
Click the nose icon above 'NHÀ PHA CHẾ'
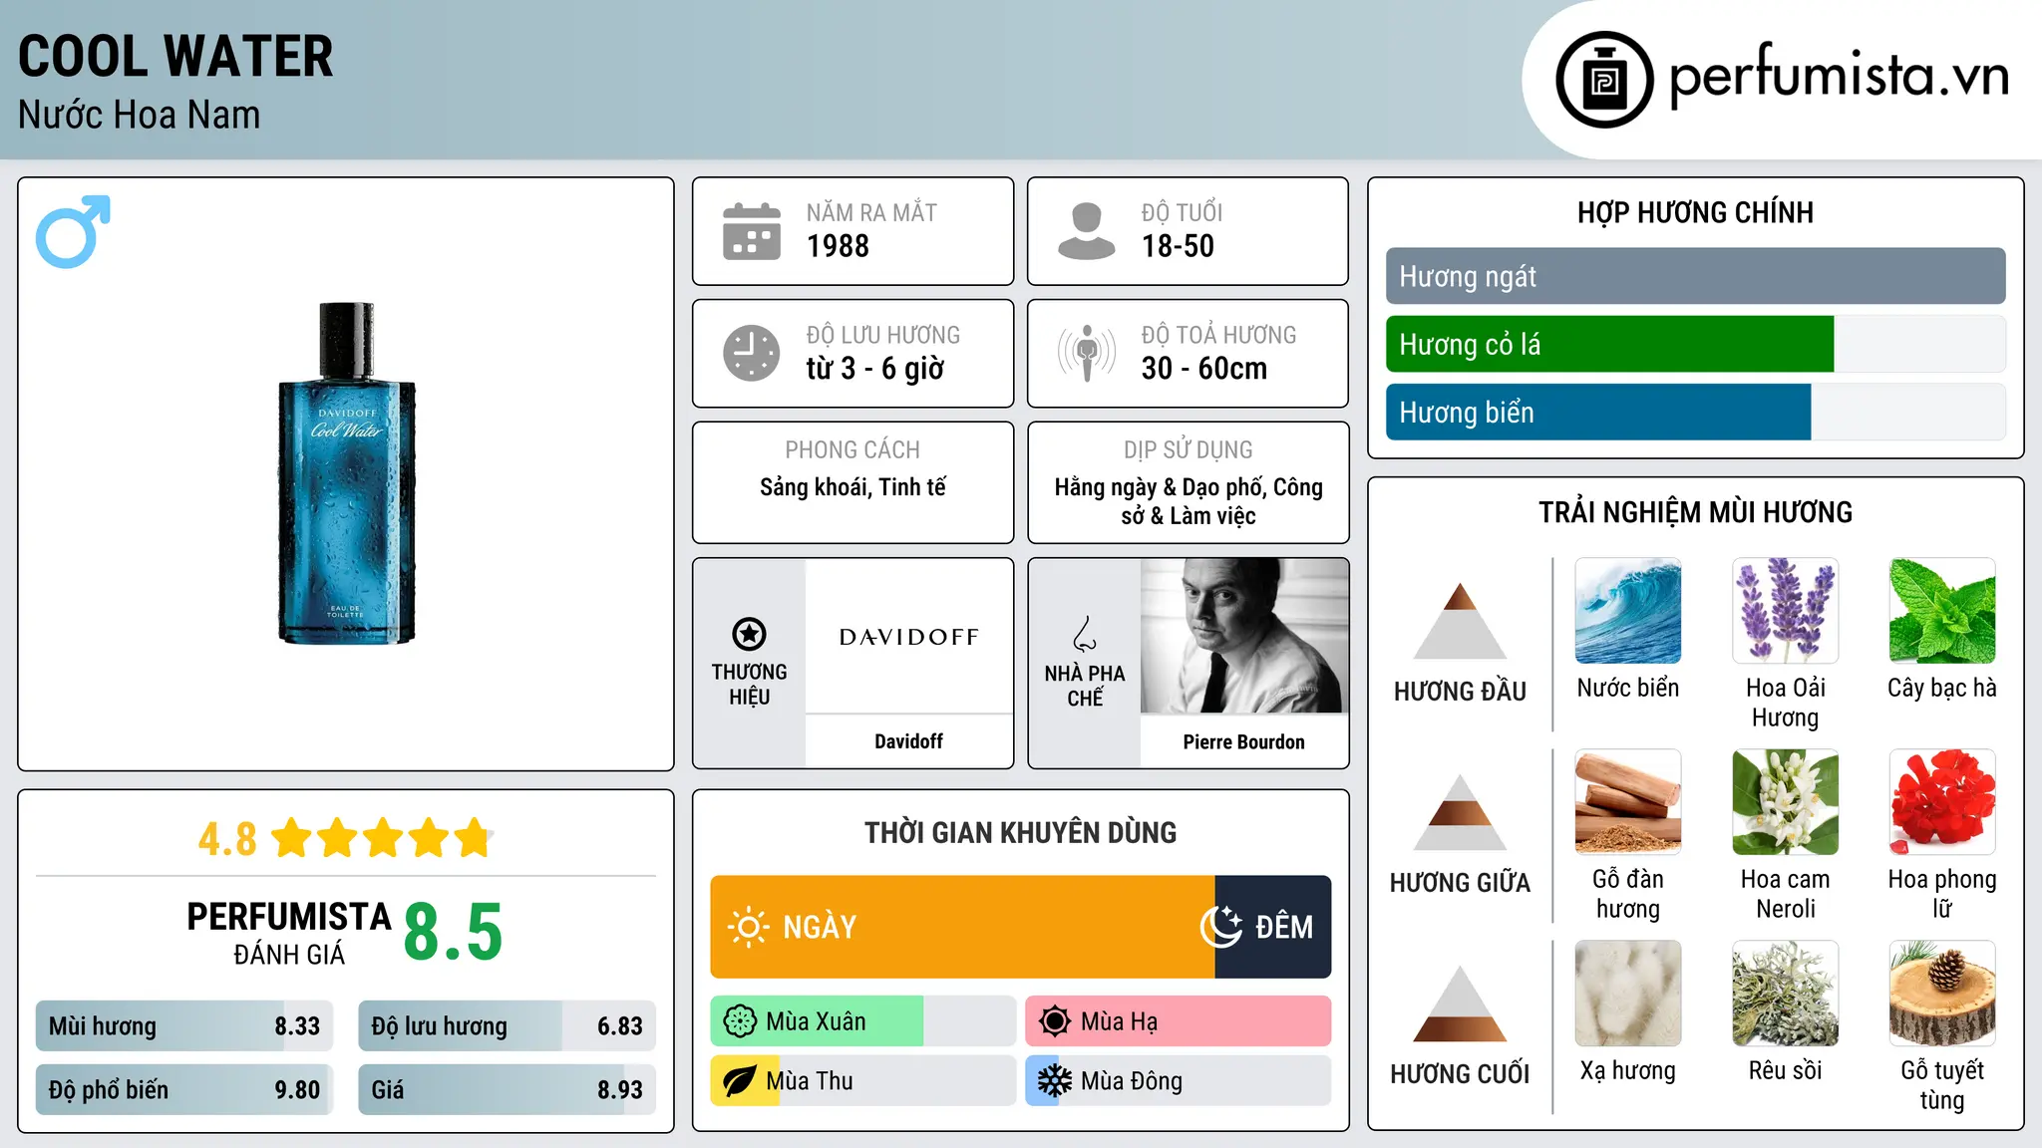[x=1085, y=634]
